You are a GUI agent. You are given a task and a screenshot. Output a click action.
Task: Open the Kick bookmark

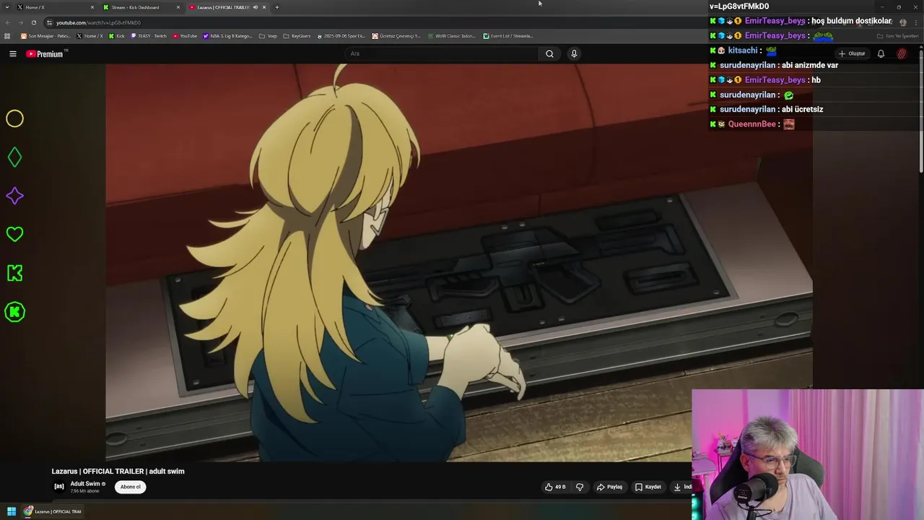(117, 36)
